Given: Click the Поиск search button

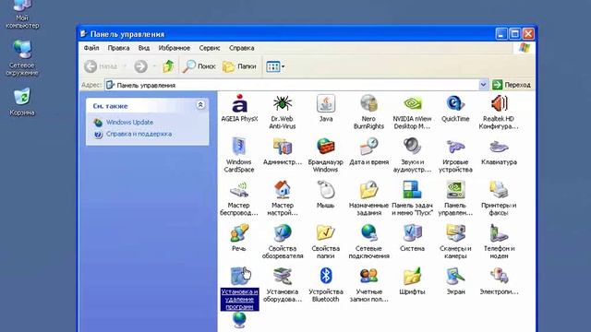Looking at the screenshot, I should (199, 66).
